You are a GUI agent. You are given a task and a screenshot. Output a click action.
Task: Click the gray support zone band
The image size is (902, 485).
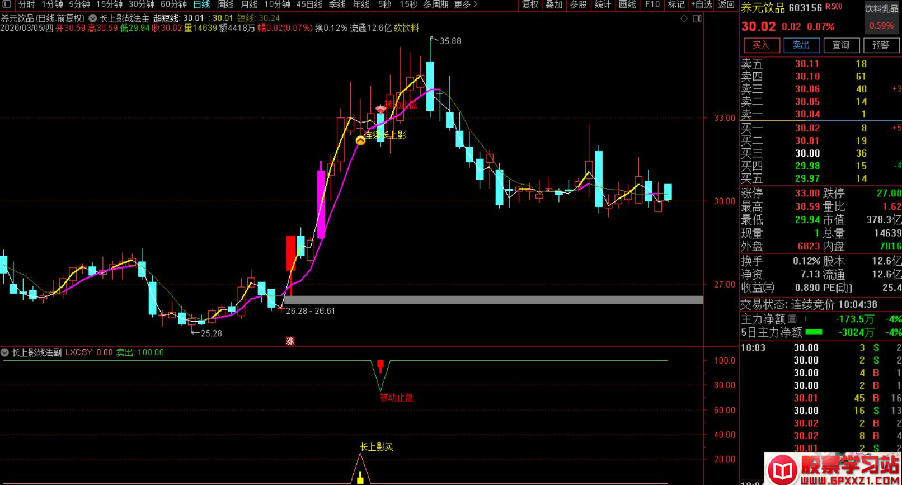pos(492,300)
